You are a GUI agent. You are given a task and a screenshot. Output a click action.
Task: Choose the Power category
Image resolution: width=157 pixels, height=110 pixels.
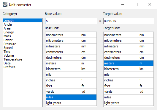(23, 40)
